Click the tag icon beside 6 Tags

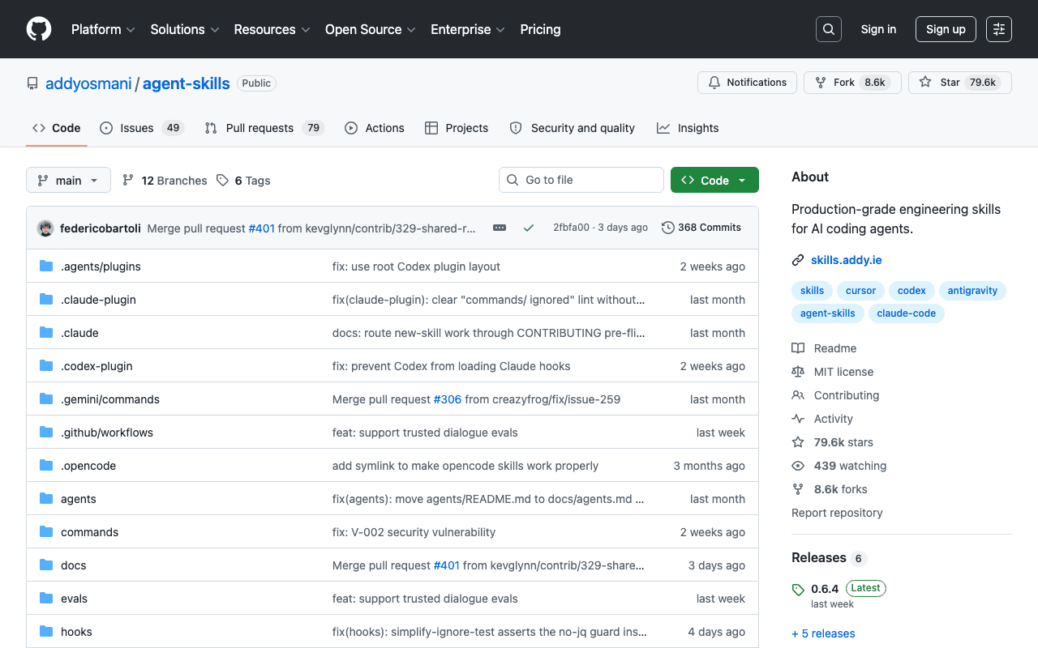(x=222, y=181)
